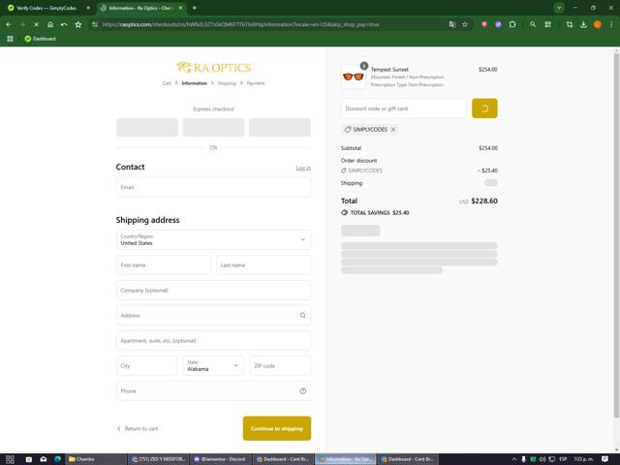
Task: Click the crop screenshot tool icon
Action: point(570,24)
